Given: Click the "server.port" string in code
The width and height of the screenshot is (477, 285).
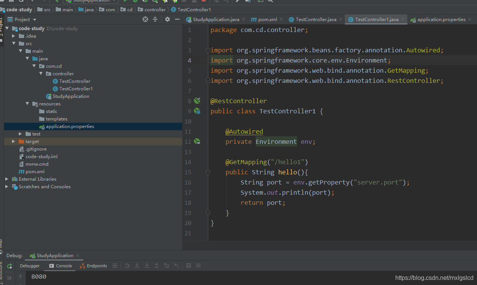Looking at the screenshot, I should click(378, 182).
